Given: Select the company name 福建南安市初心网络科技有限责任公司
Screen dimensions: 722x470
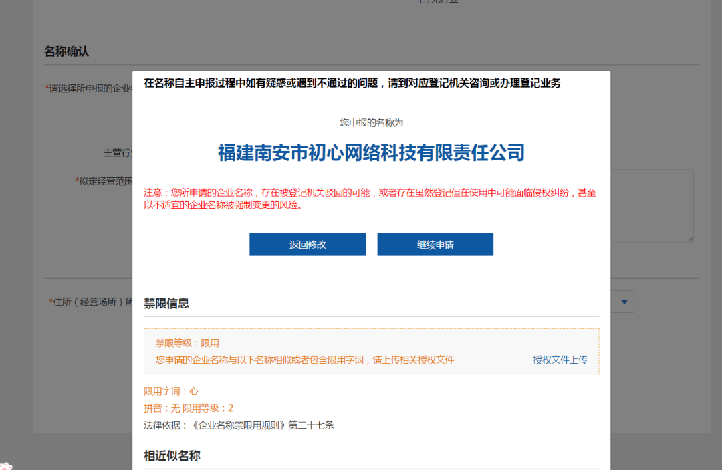Looking at the screenshot, I should pos(371,153).
